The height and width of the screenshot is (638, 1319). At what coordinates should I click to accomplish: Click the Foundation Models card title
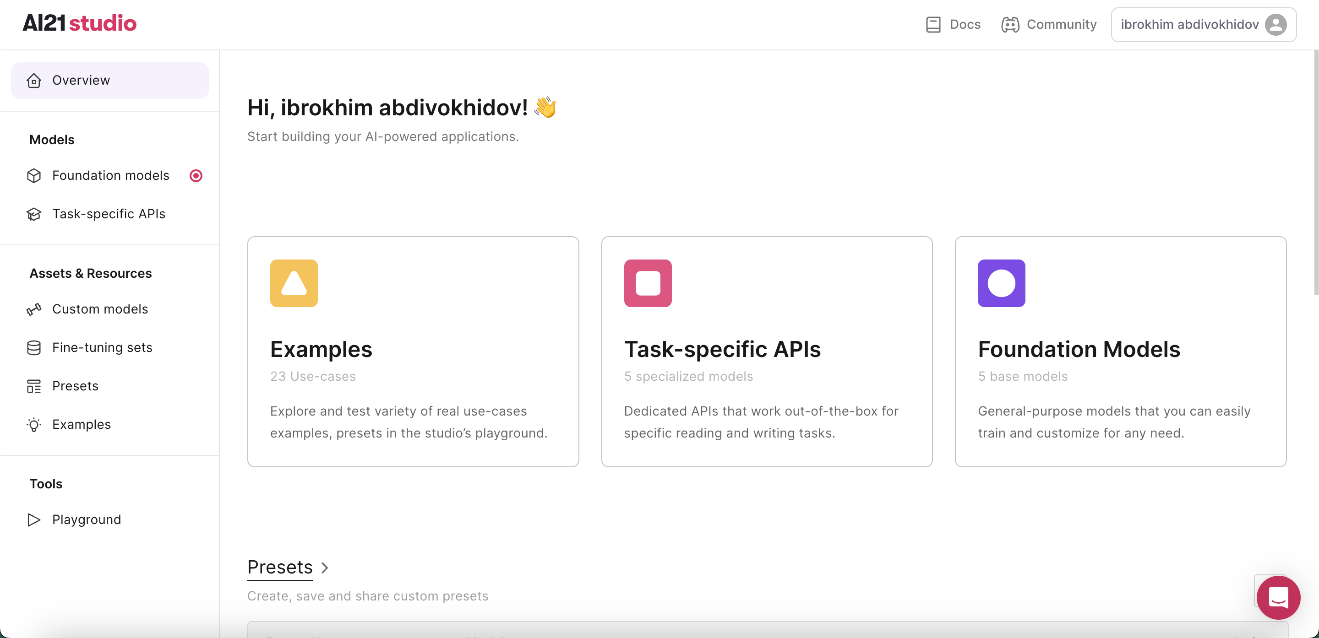pos(1079,350)
